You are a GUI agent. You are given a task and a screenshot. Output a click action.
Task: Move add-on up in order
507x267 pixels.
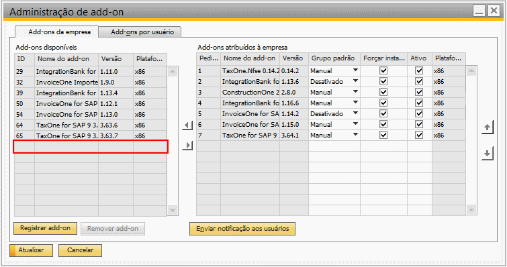(x=487, y=127)
